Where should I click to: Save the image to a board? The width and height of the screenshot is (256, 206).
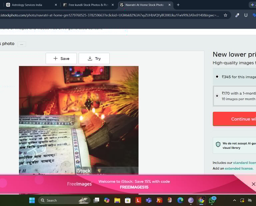click(x=61, y=59)
